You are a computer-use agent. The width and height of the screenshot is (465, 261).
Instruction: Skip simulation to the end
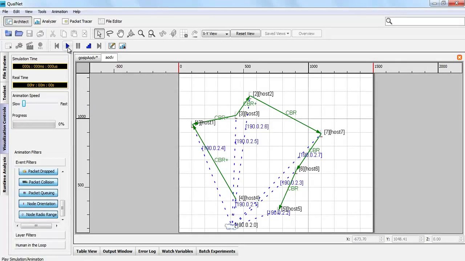[99, 46]
